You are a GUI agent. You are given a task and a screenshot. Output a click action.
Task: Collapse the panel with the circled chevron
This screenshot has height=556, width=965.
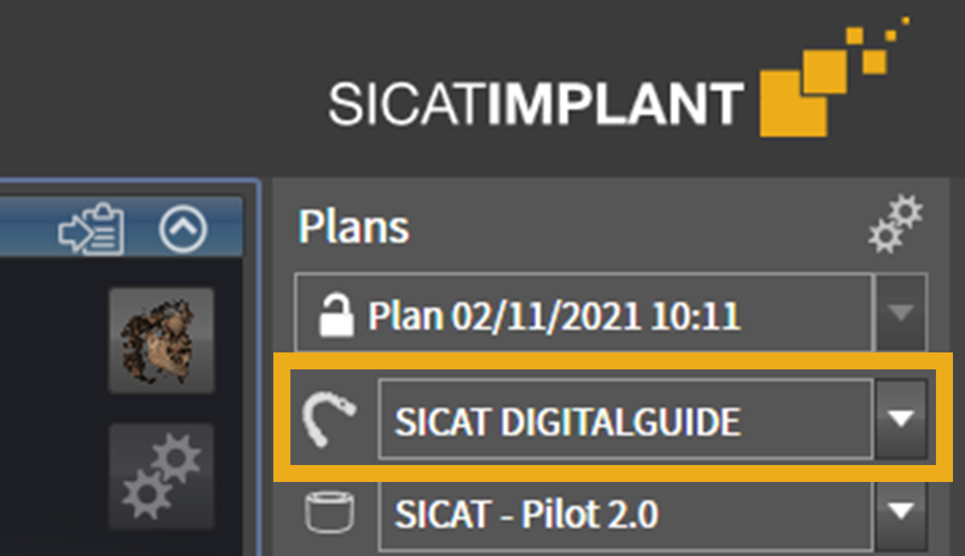tap(183, 230)
